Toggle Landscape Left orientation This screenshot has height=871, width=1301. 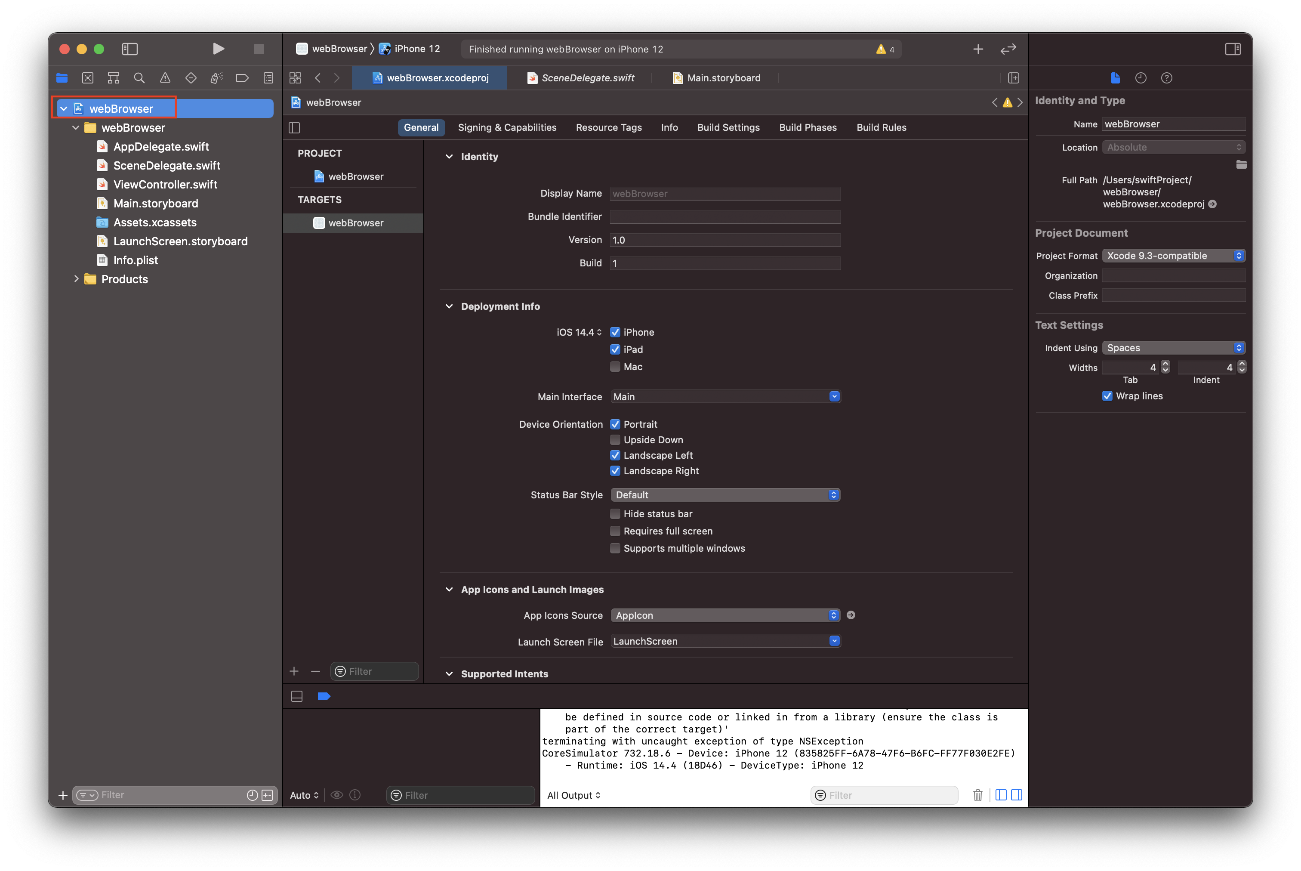point(615,455)
